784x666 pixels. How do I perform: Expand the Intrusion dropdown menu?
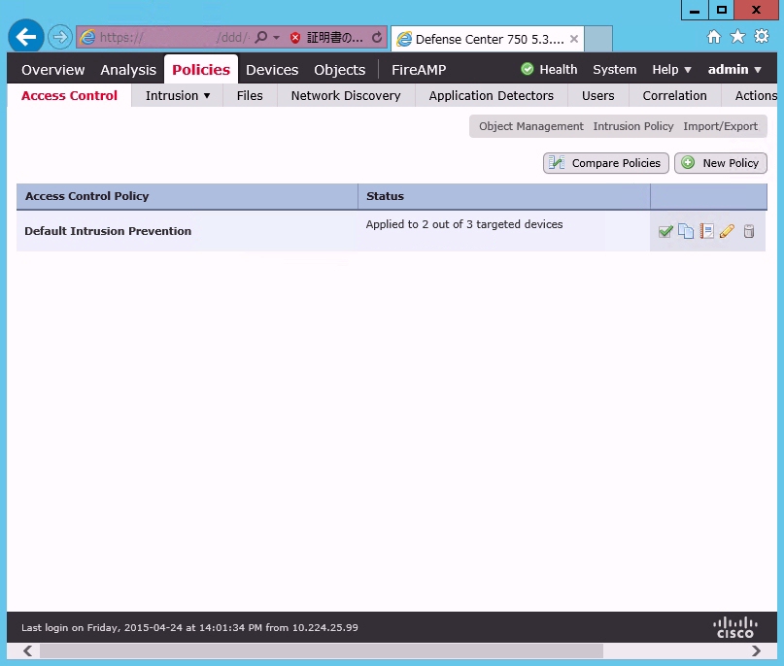click(x=178, y=96)
